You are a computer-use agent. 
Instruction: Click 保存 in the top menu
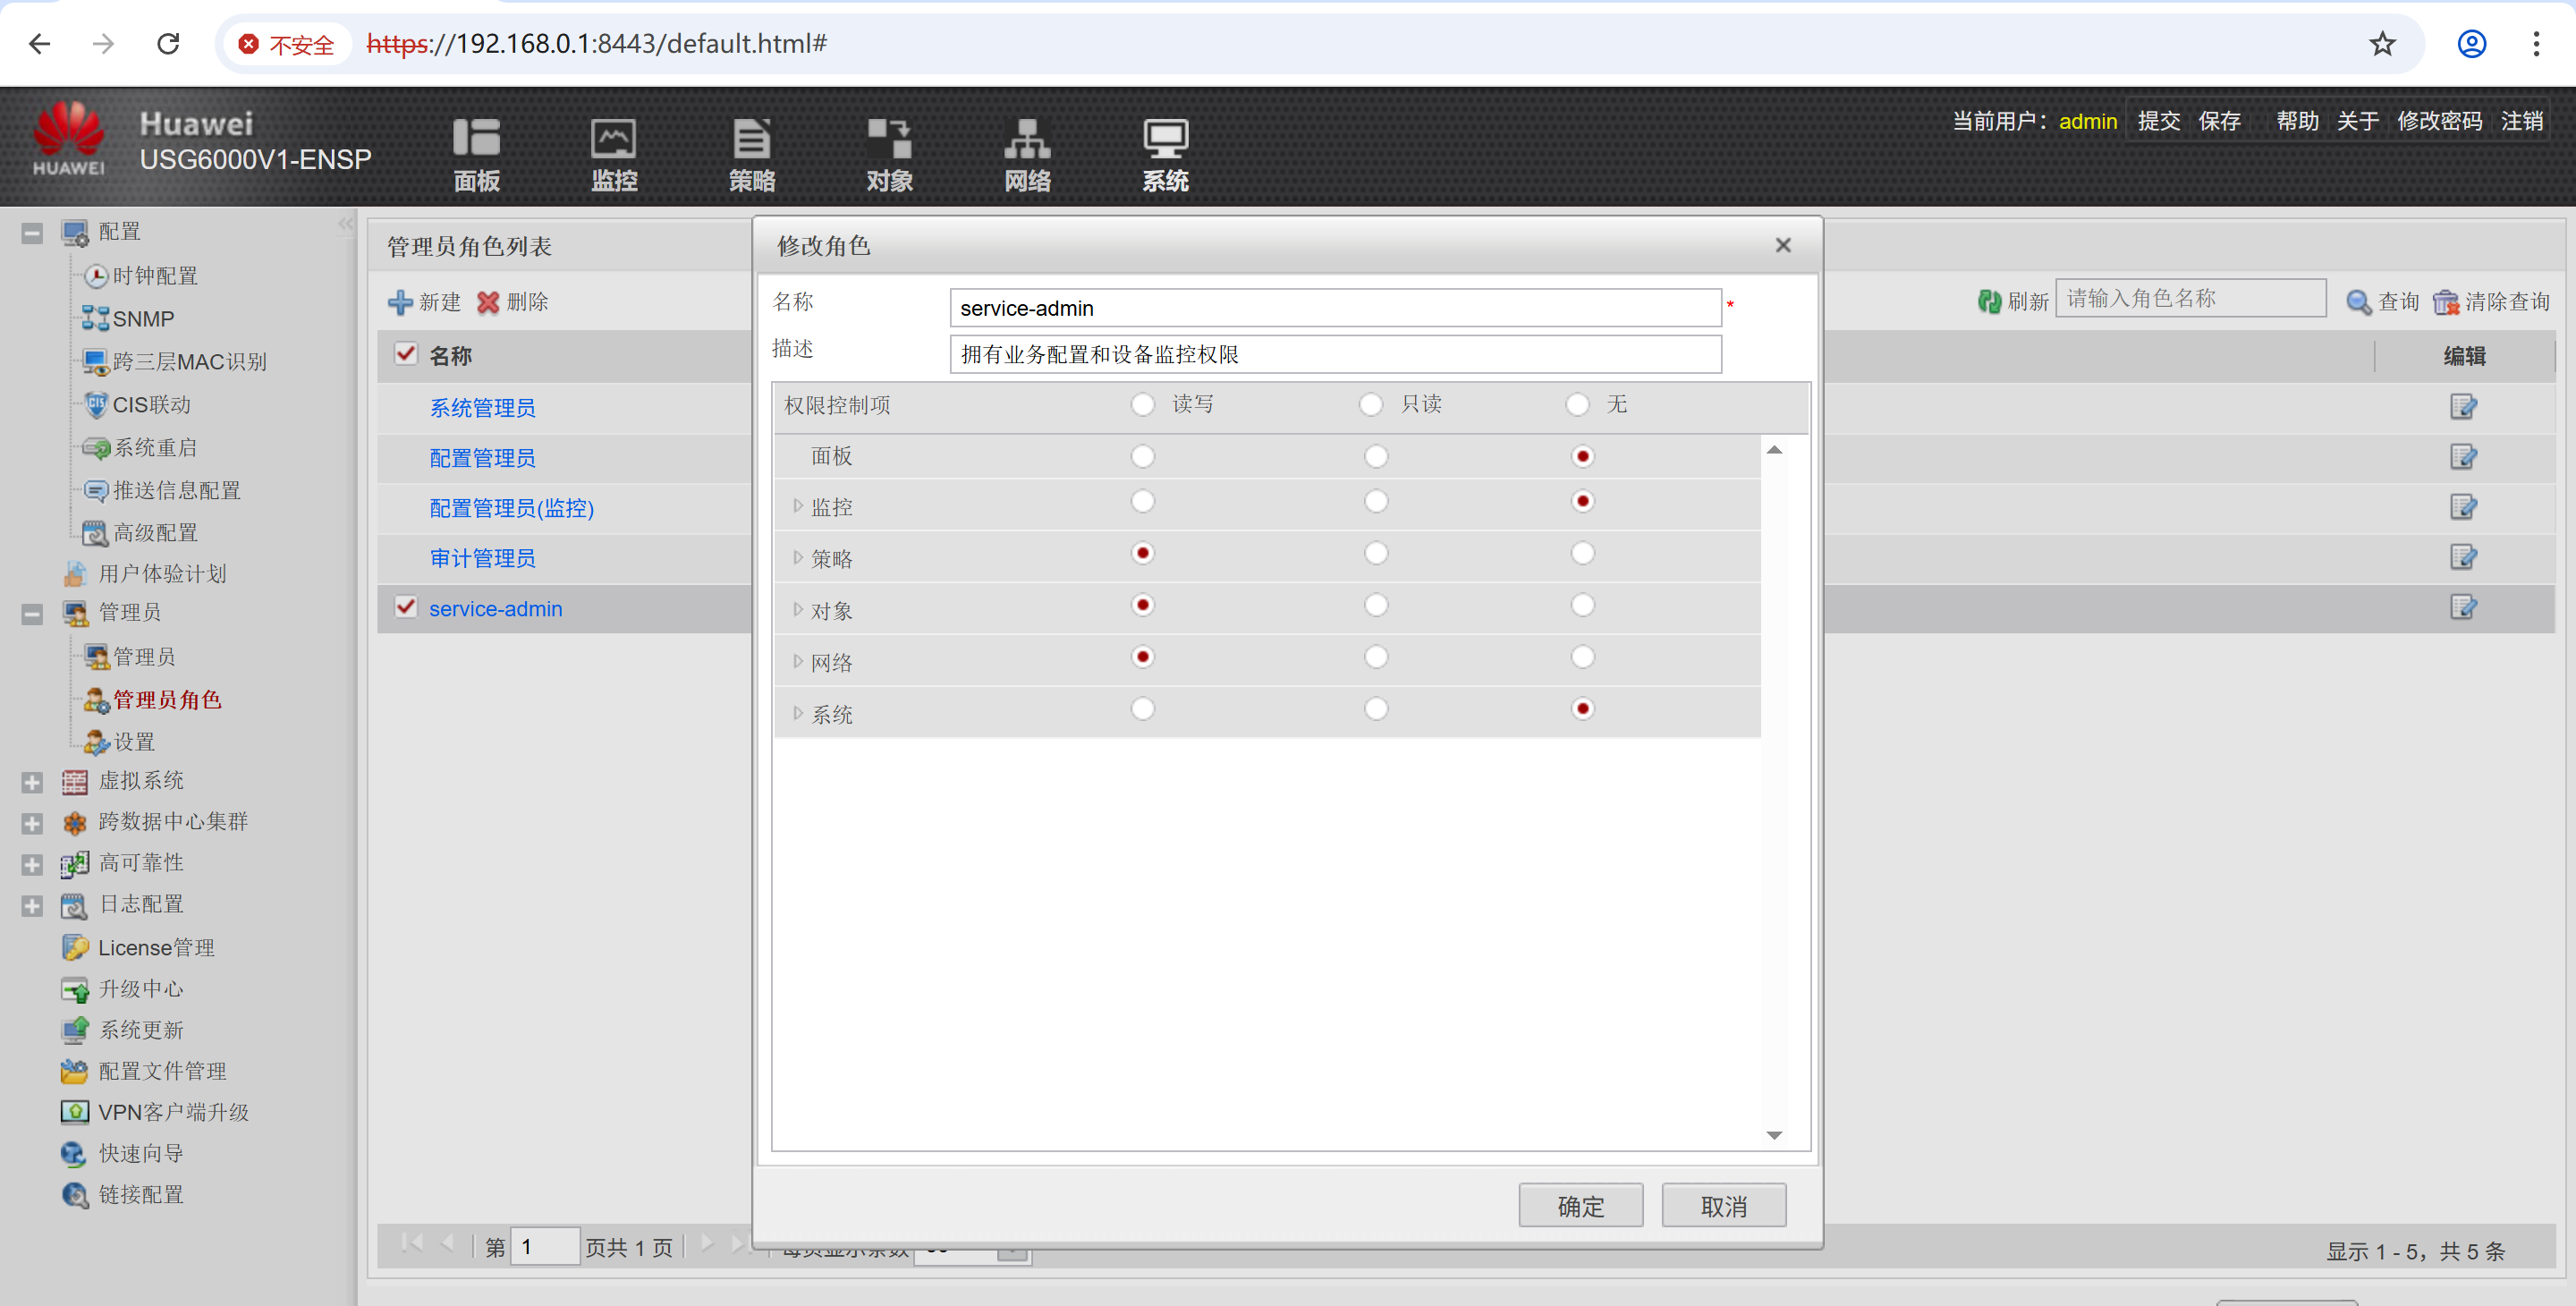(2218, 121)
